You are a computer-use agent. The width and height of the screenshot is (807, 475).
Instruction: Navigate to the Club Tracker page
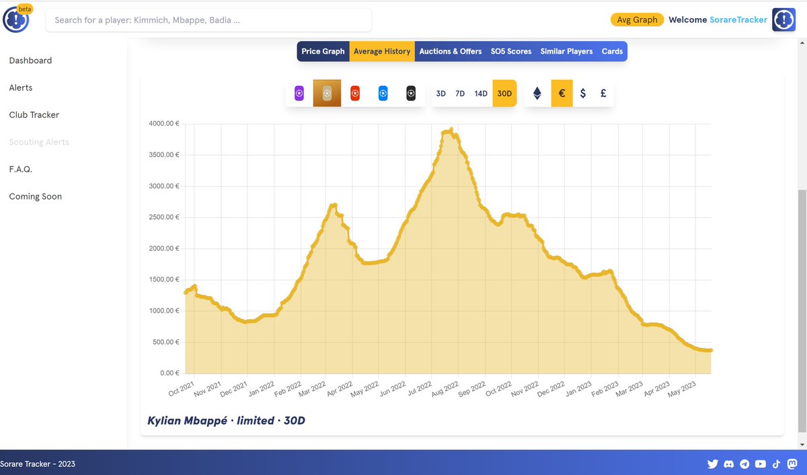pyautogui.click(x=34, y=114)
